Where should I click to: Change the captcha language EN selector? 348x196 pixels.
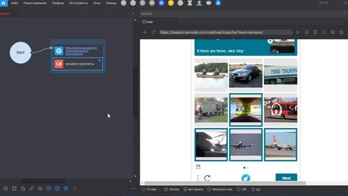tap(198, 166)
